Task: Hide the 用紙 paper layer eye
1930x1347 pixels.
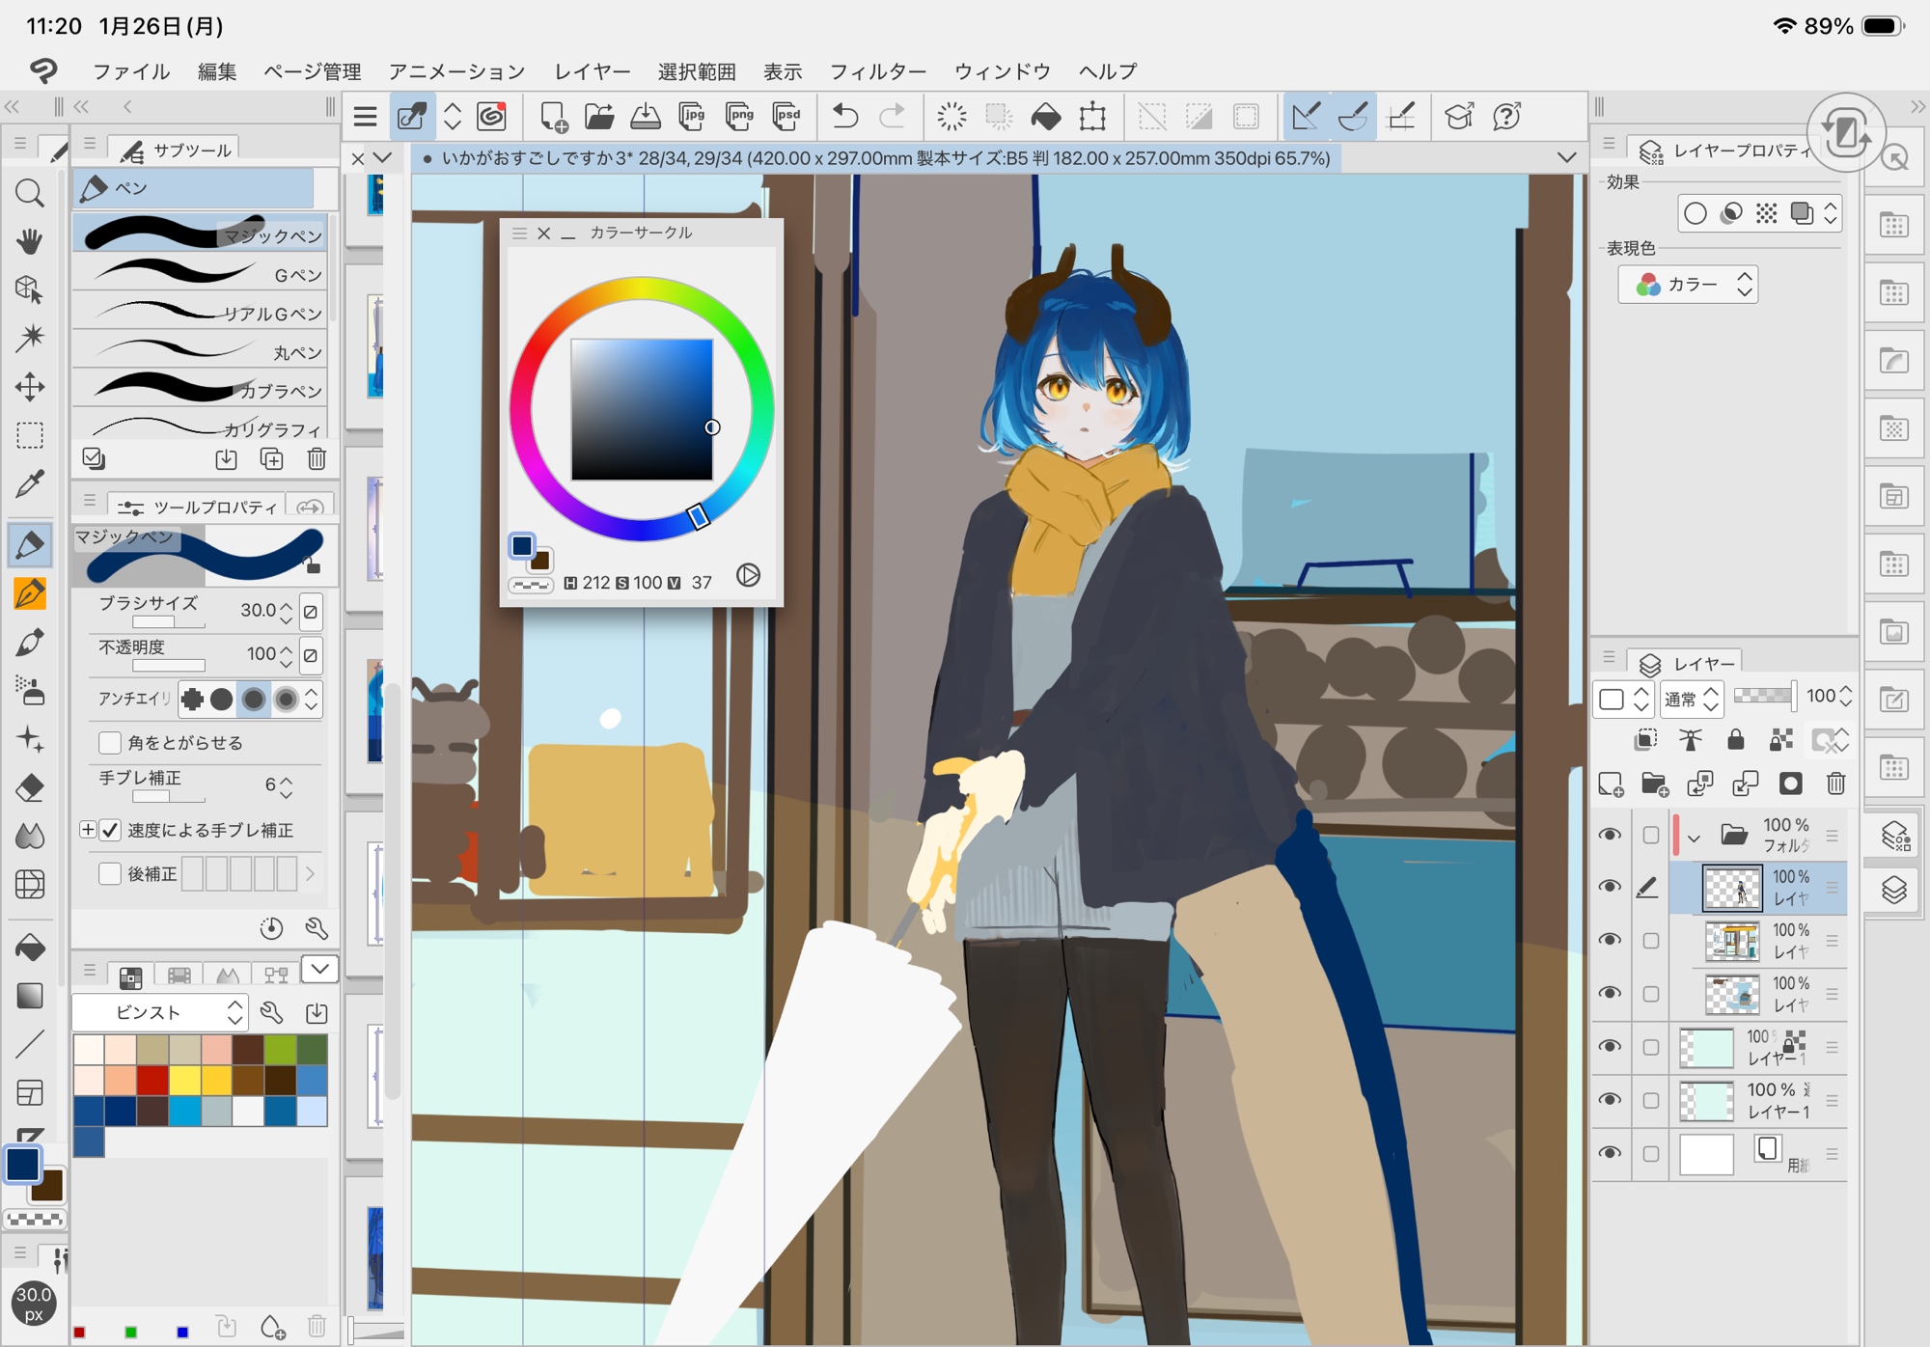Action: (1609, 1153)
